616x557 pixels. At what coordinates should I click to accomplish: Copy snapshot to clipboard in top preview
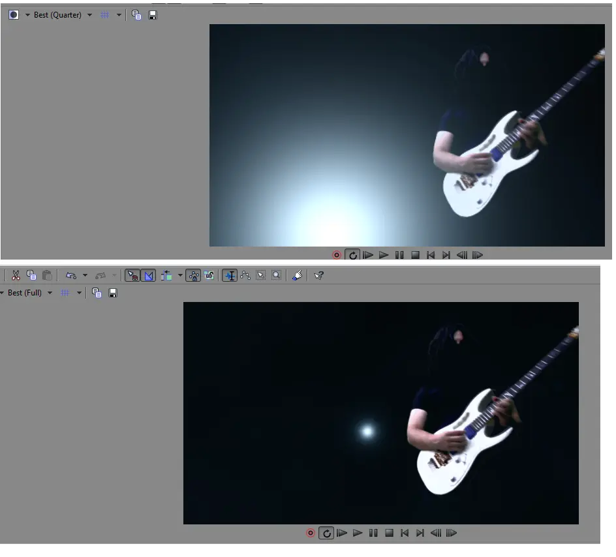(x=136, y=15)
